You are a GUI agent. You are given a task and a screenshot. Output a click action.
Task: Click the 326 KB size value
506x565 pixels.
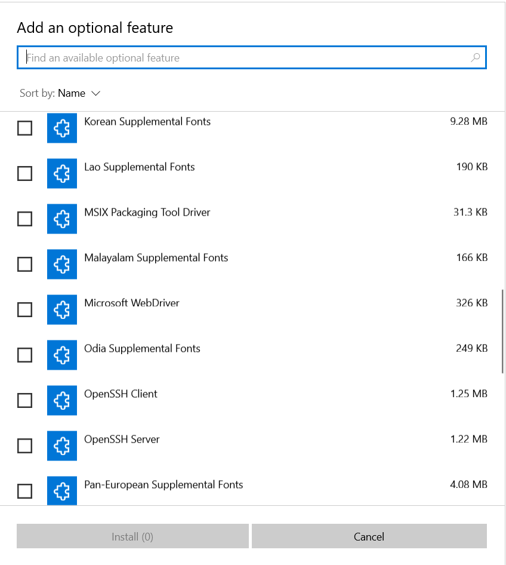coord(472,303)
